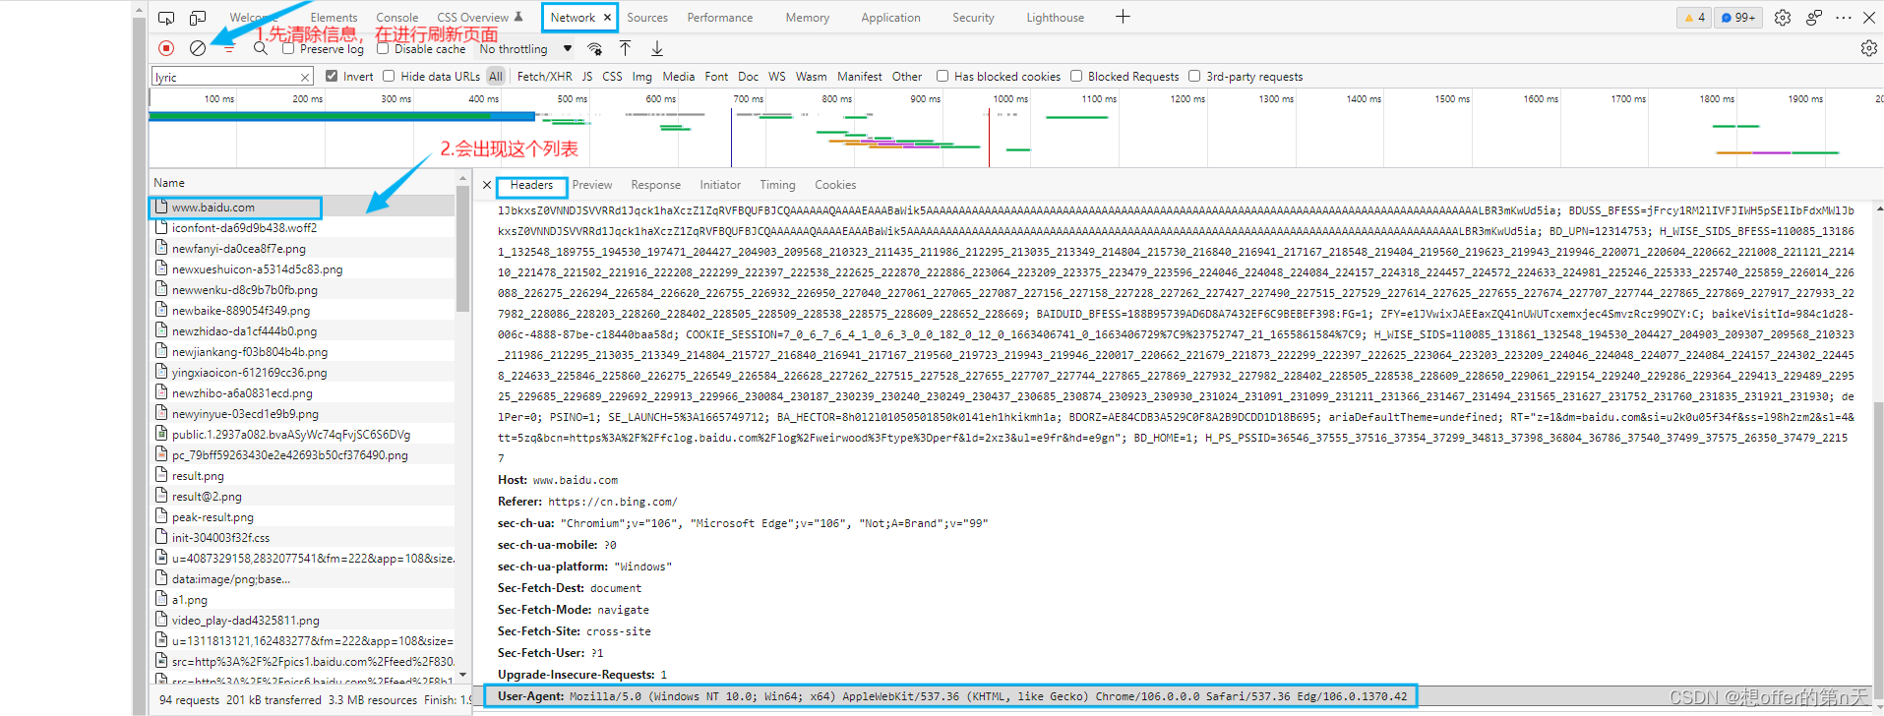Import HAR file upload arrow
Screen dimensions: 1884x716
click(x=625, y=48)
